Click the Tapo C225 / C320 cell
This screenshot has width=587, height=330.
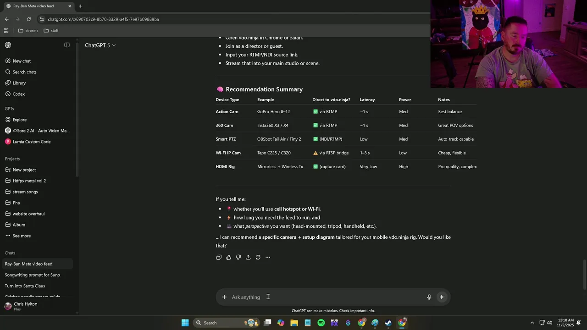coord(274,153)
